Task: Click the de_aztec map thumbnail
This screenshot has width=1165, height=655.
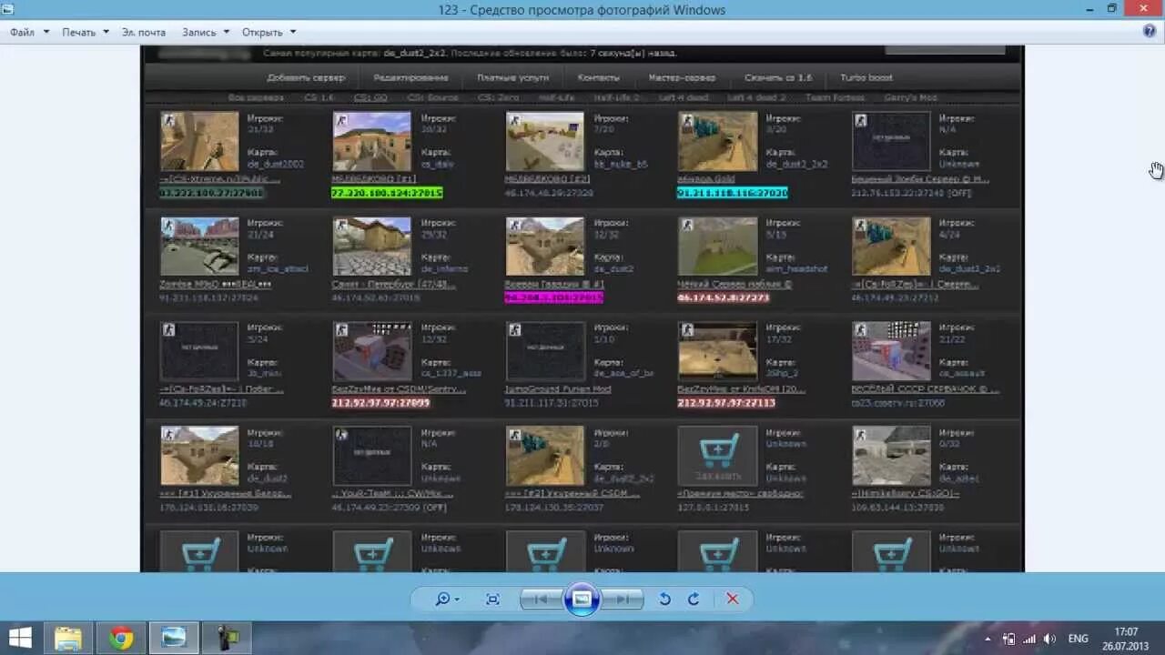Action: coord(891,456)
